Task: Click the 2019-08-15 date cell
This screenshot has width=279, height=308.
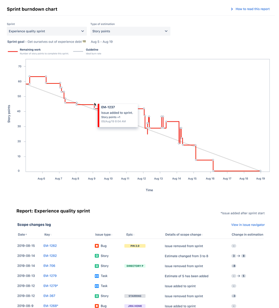Action: (x=26, y=246)
